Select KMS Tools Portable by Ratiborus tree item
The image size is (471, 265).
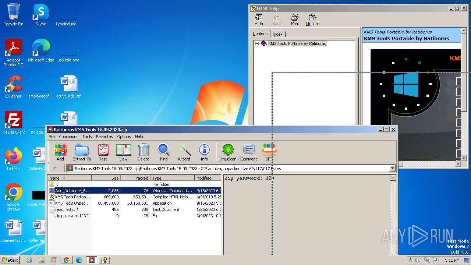coord(297,43)
